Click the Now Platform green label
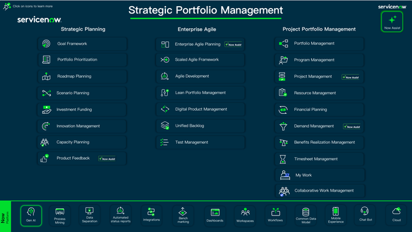Screen dimensions: 412x232 click(x=6, y=217)
